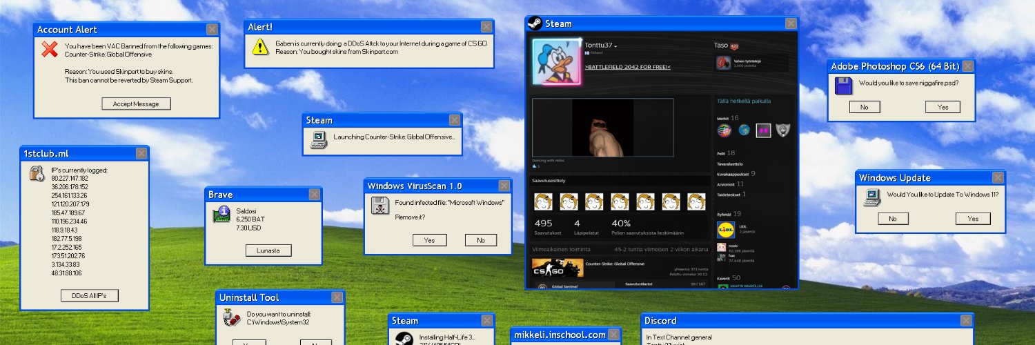Click the level number badge next to Taso

coord(734,46)
